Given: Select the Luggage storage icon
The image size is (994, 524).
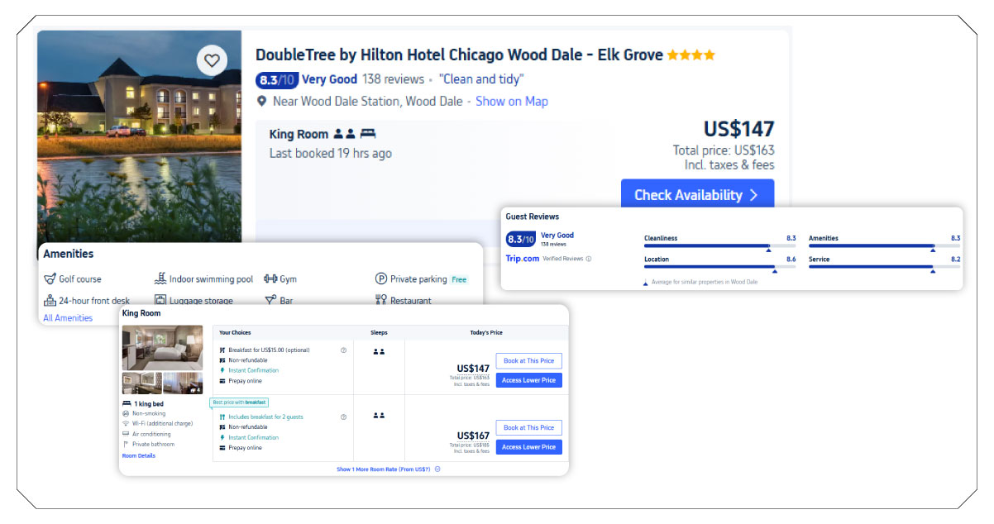Looking at the screenshot, I should click(161, 300).
